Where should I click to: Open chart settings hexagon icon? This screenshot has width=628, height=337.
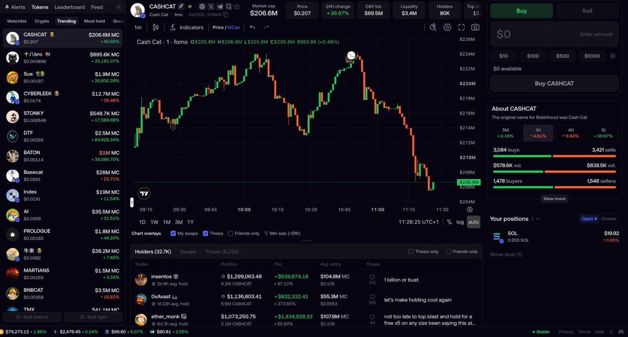click(447, 27)
